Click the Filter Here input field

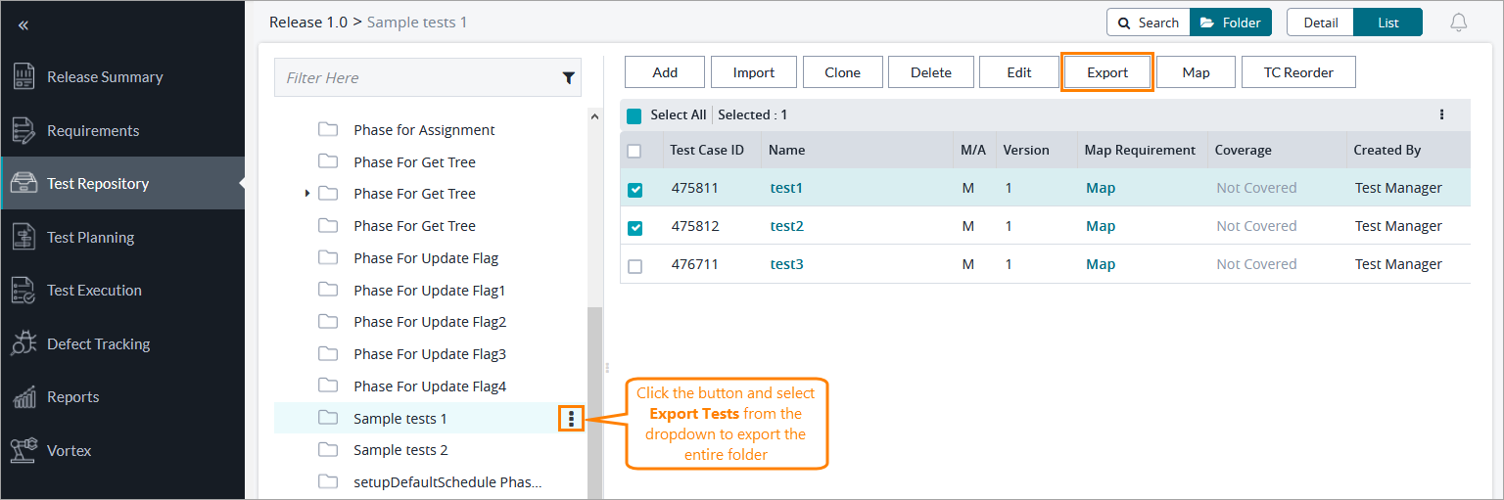click(x=416, y=78)
